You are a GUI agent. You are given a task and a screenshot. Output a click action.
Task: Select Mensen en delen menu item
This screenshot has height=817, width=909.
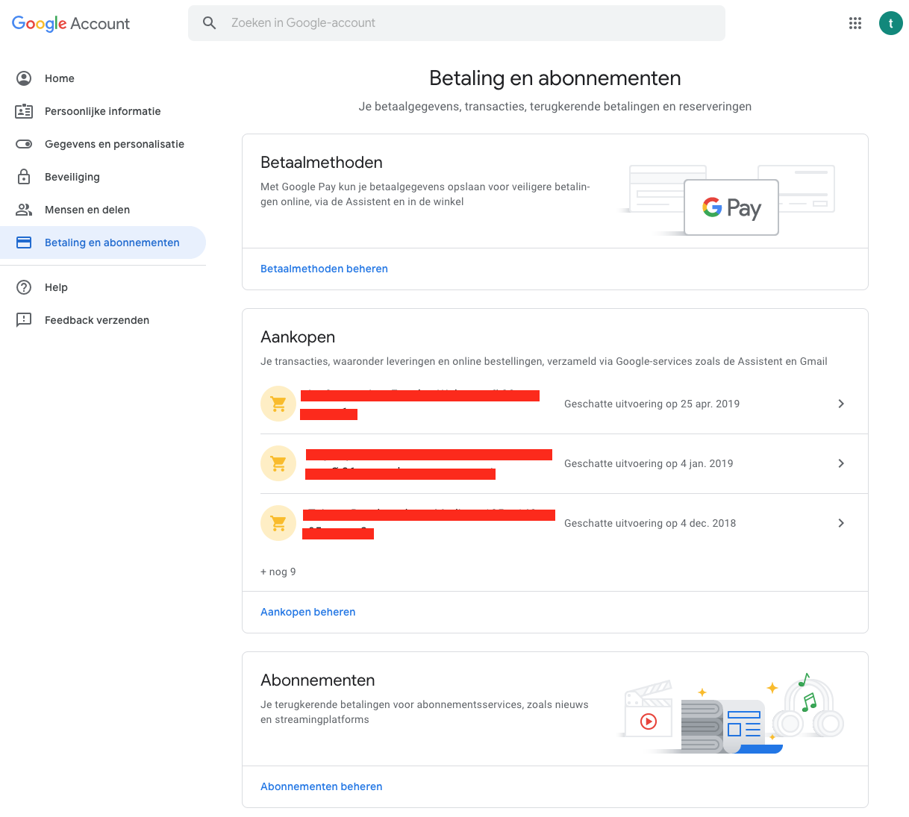click(87, 210)
